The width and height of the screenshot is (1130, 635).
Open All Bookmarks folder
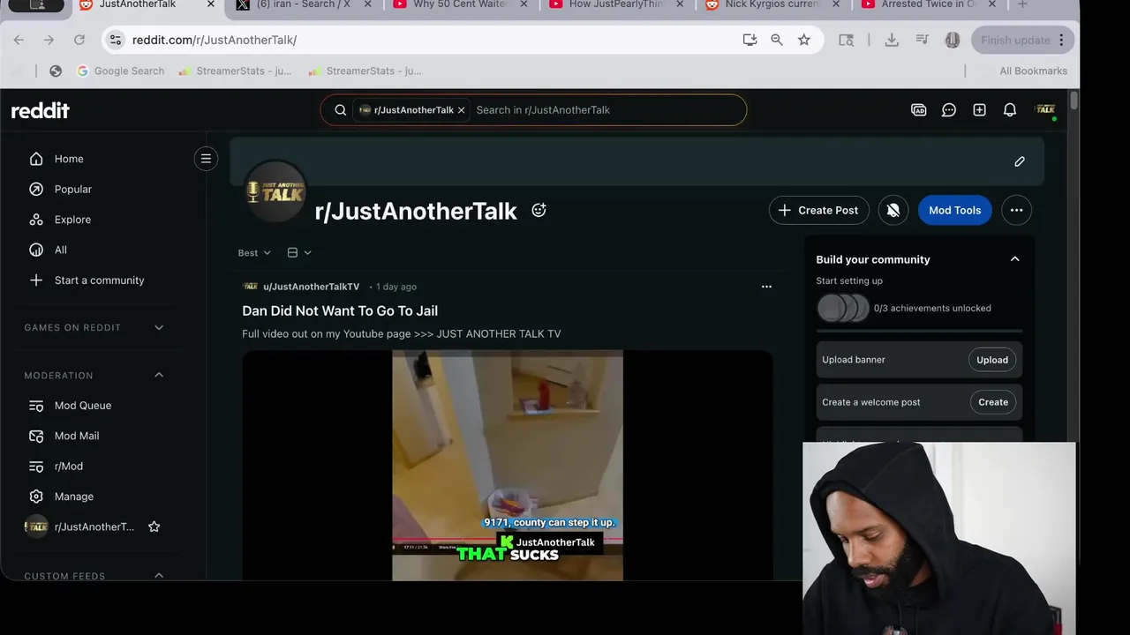coord(1033,71)
